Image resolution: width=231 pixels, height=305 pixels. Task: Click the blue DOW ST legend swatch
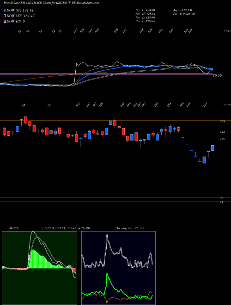point(5,11)
